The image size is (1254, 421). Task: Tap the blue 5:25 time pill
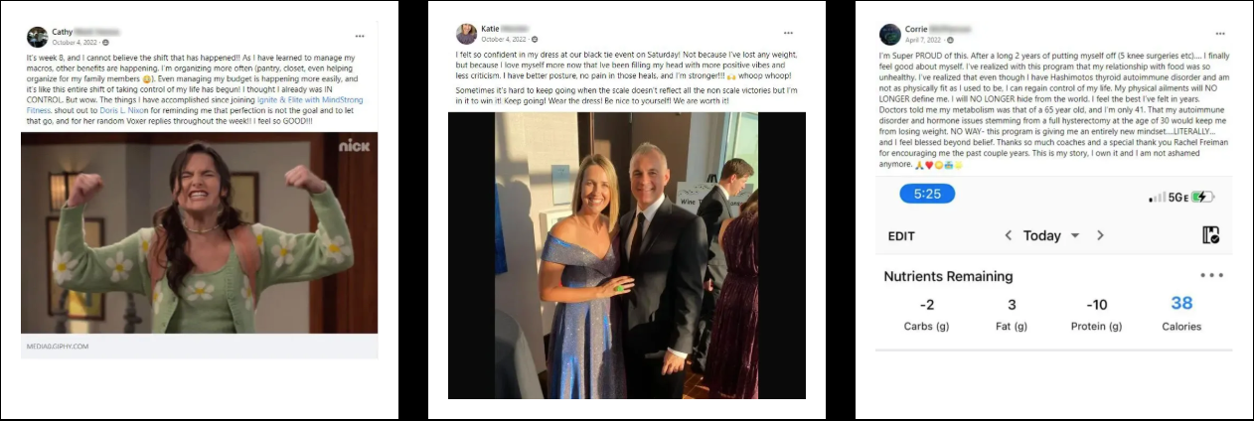[x=927, y=195]
